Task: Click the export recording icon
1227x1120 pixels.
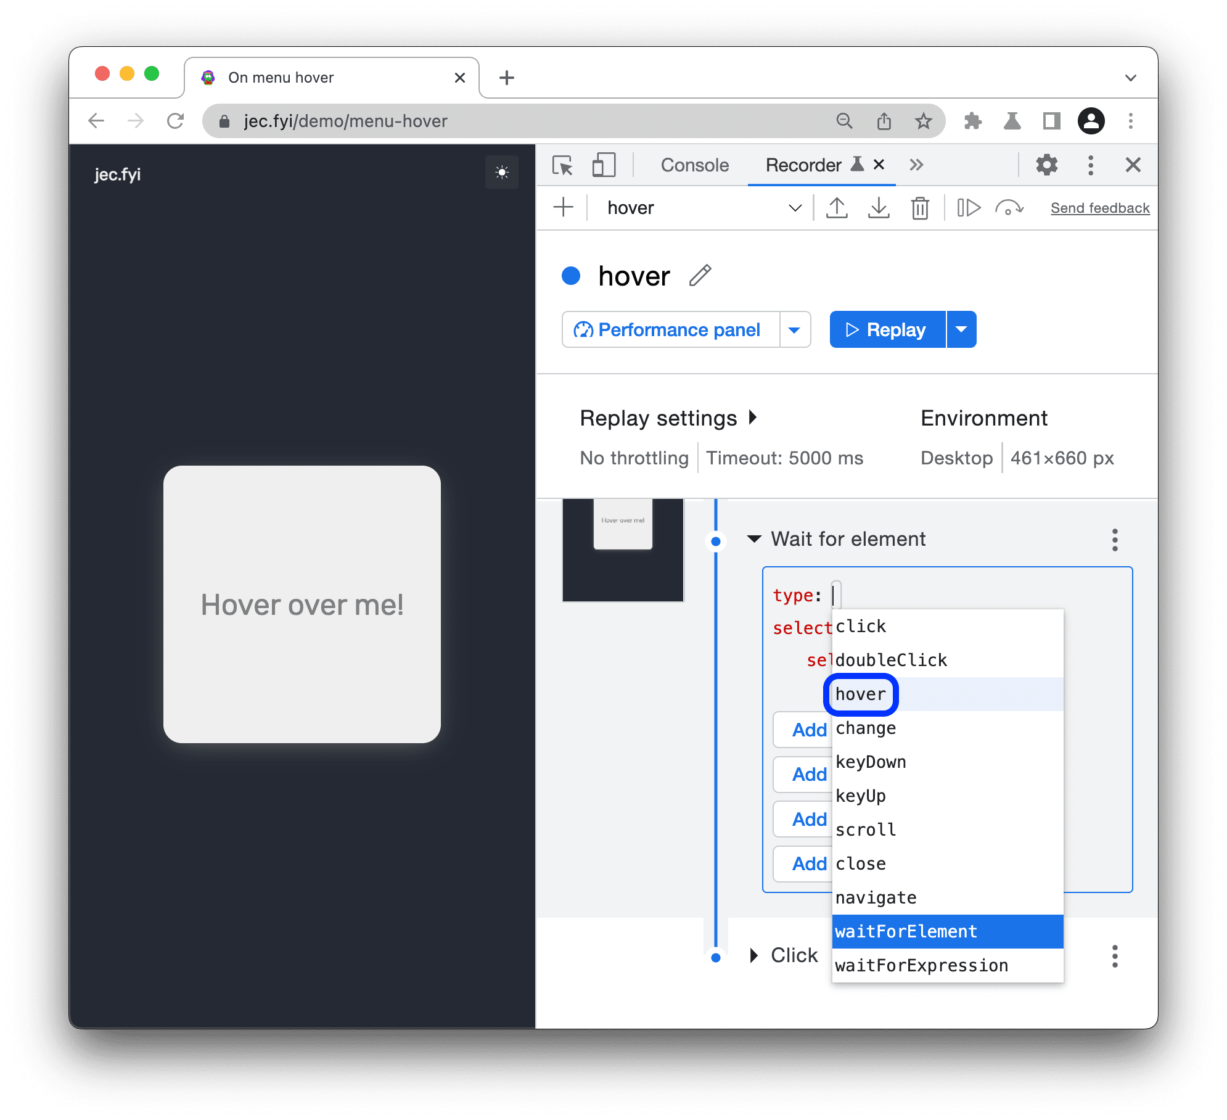Action: coord(839,208)
